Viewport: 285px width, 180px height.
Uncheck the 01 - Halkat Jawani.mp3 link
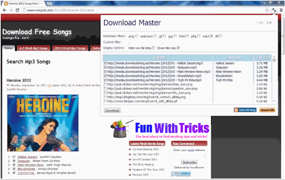[x=105, y=63]
